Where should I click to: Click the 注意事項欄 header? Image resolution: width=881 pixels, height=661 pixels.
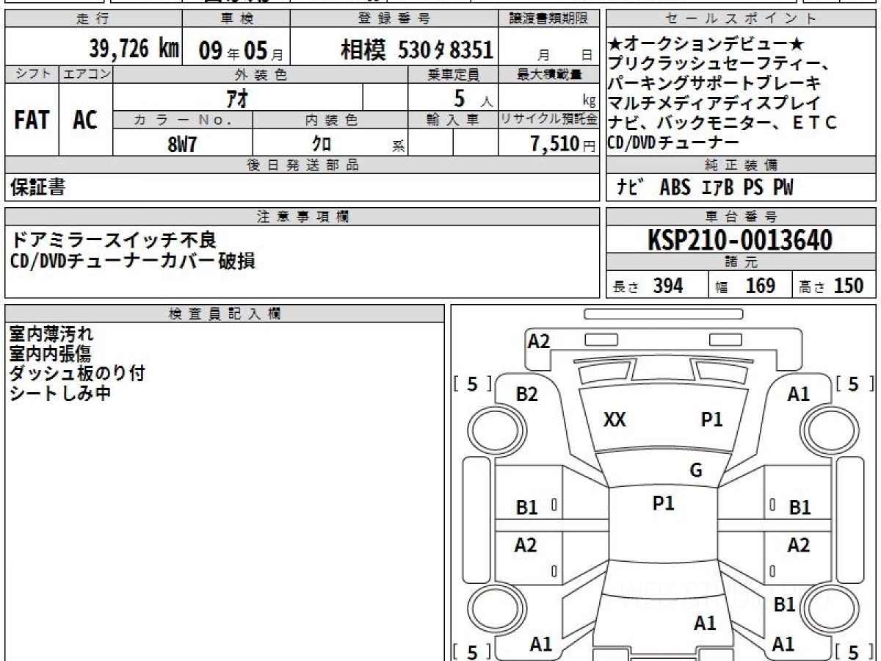(302, 217)
